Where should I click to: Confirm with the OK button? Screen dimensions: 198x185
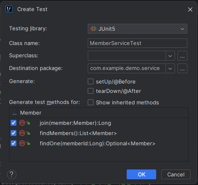(x=141, y=174)
